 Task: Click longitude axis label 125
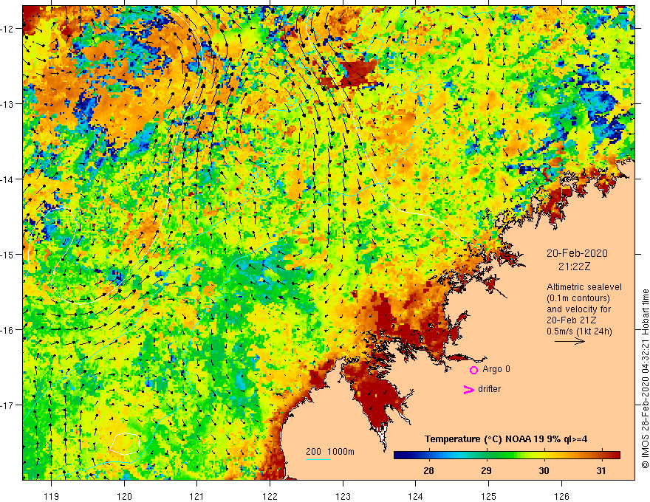(x=489, y=496)
